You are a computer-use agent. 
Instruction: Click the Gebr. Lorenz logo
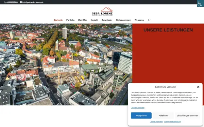pyautogui.click(x=102, y=12)
